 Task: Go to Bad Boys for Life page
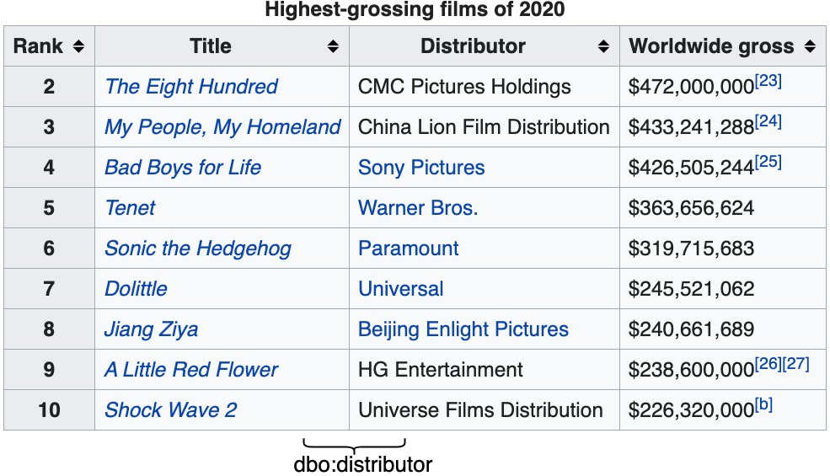tap(183, 168)
